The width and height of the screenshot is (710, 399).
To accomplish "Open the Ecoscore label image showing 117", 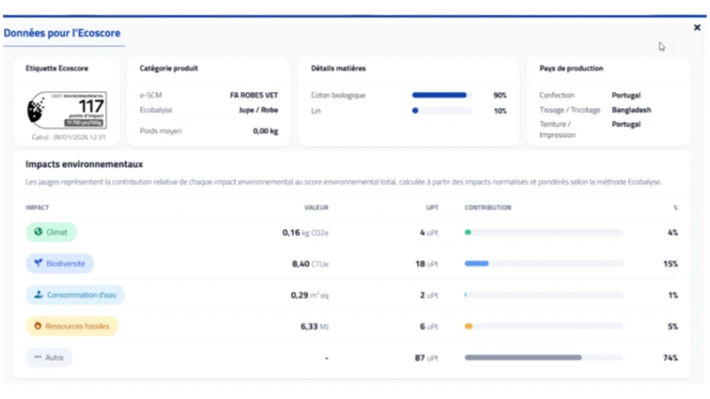I will [x=67, y=110].
